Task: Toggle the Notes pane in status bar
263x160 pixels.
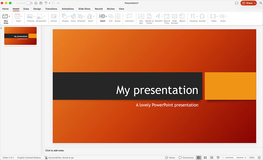Action: (170, 157)
